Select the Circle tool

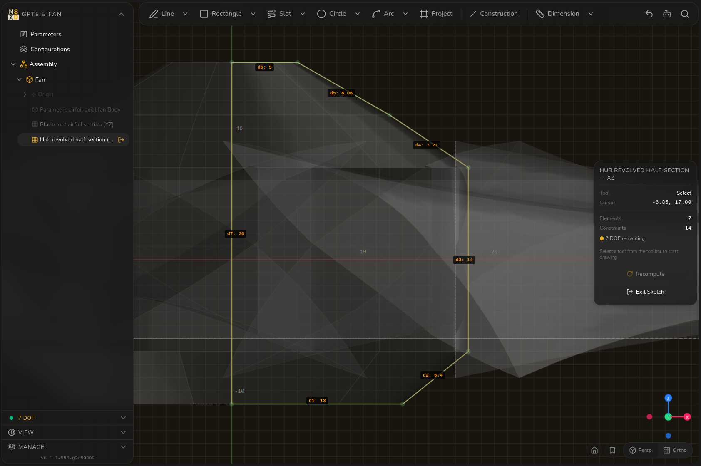coord(332,14)
